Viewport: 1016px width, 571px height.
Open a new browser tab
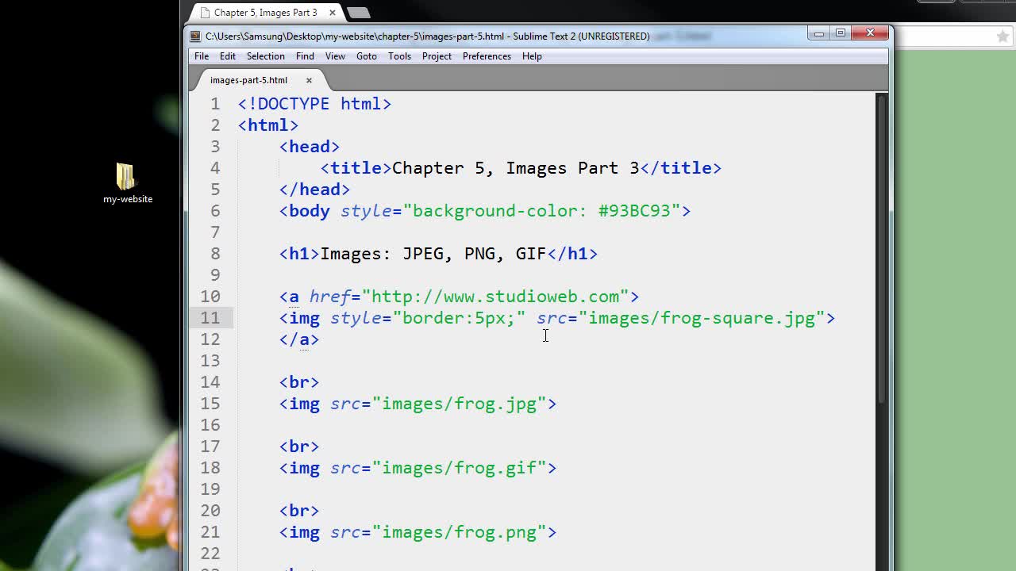358,13
